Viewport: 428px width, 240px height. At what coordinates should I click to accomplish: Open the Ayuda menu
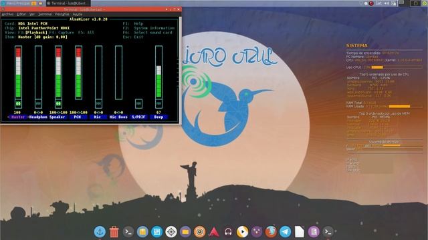pos(78,14)
